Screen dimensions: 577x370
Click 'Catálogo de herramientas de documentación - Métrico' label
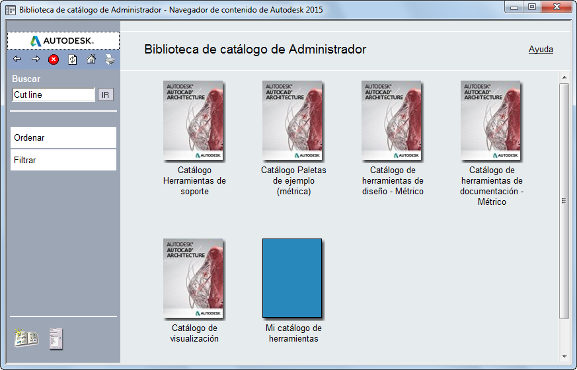tap(492, 186)
